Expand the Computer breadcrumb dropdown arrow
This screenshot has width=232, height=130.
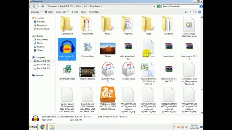[x=58, y=6]
